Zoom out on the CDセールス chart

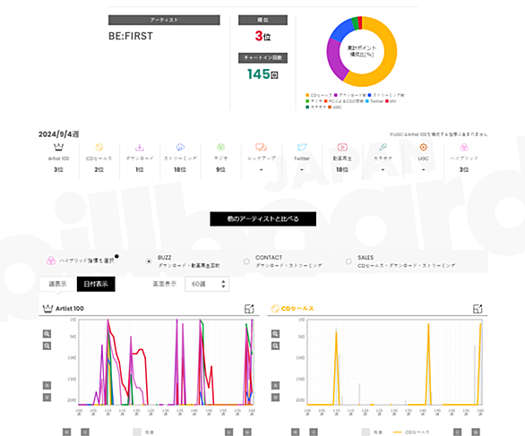tap(275, 346)
